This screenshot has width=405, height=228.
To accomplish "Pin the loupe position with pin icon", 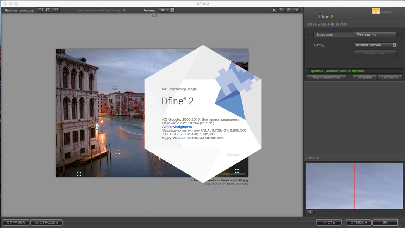I will click(310, 212).
